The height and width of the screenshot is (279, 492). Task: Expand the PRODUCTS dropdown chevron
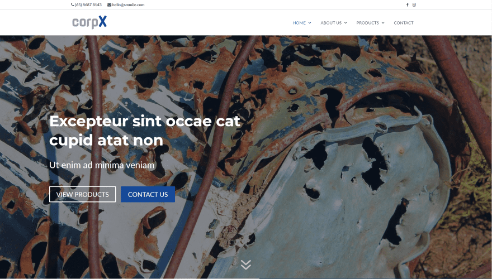click(383, 23)
